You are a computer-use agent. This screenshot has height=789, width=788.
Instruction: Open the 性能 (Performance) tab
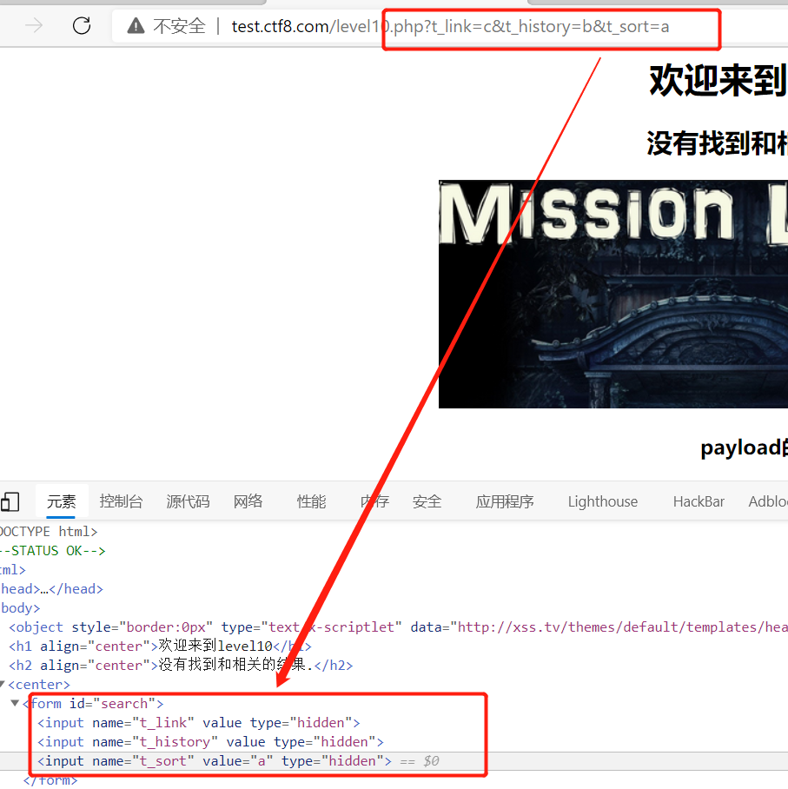[312, 501]
